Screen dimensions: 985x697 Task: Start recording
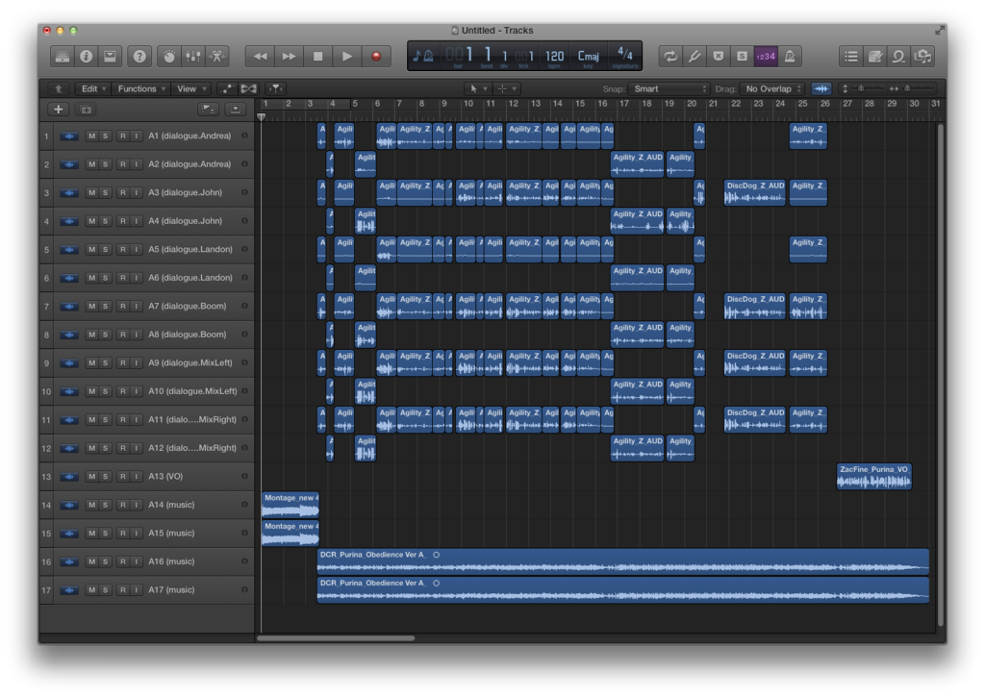coord(376,57)
